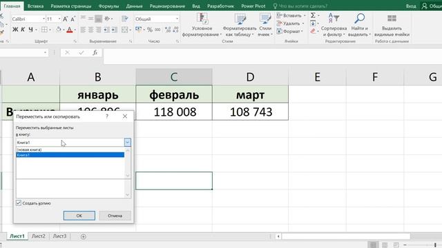
Task: Click the increase indent icon
Action: (x=114, y=30)
